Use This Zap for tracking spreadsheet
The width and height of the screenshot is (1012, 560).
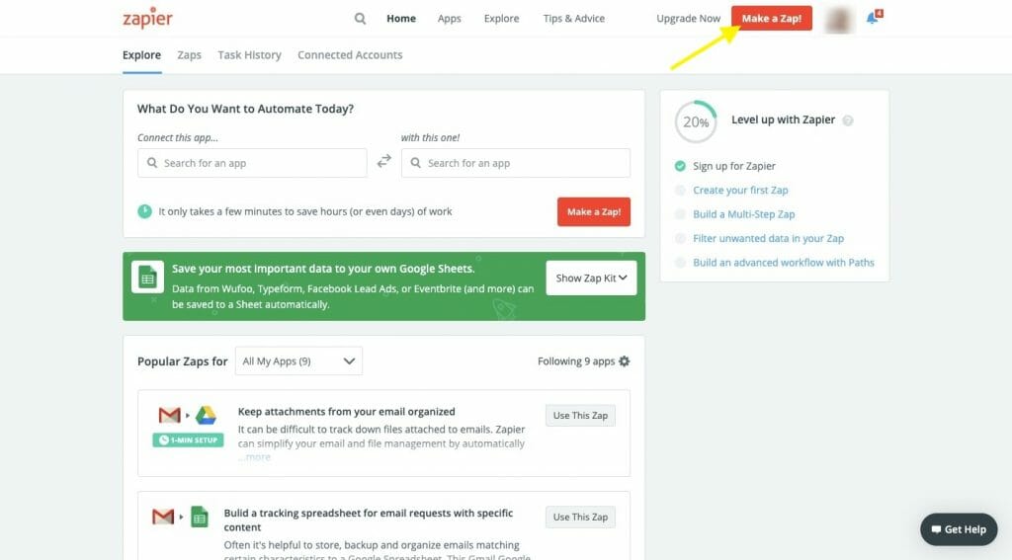pos(580,517)
